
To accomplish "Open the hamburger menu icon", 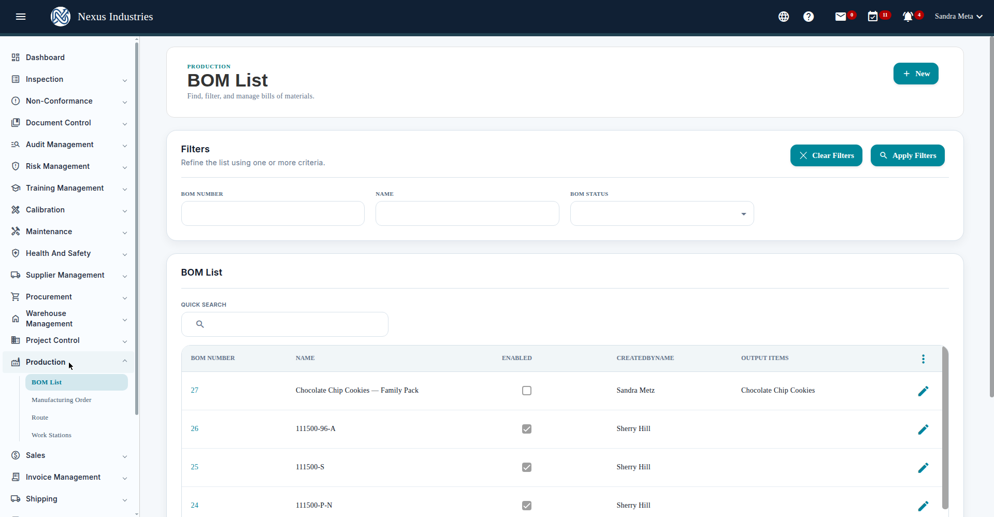I will pyautogui.click(x=21, y=17).
